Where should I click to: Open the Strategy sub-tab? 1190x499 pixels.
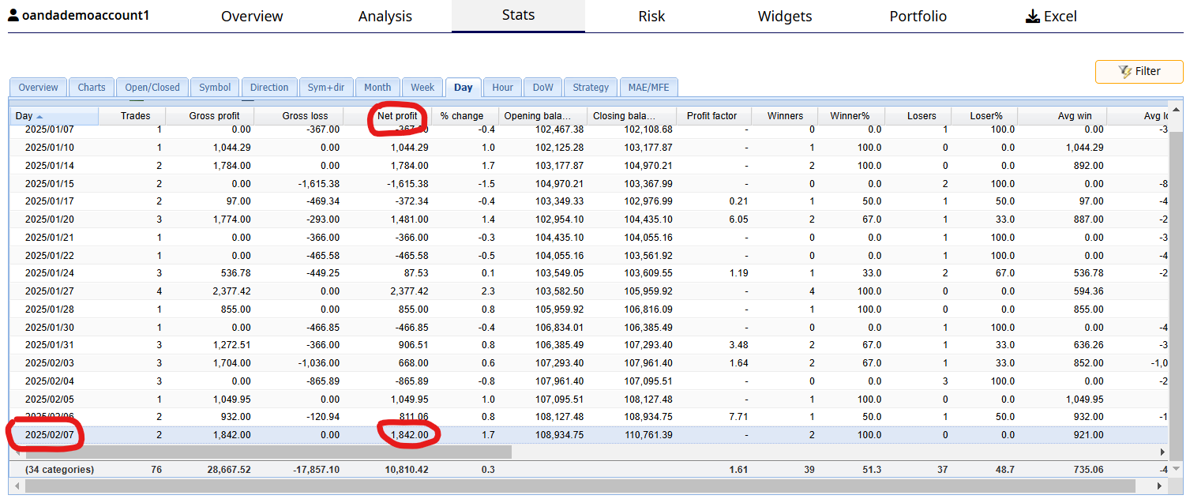point(591,88)
